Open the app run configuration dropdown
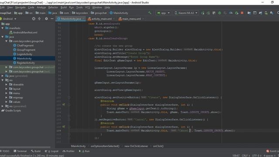This screenshot has width=279, height=157. click(163, 13)
